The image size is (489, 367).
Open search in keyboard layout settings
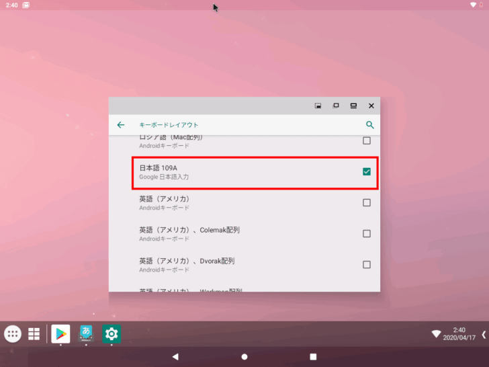click(x=370, y=125)
